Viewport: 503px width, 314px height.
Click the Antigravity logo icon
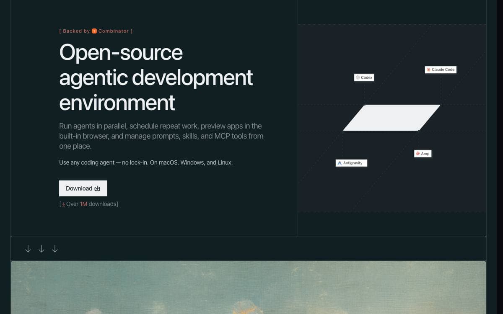coord(340,163)
